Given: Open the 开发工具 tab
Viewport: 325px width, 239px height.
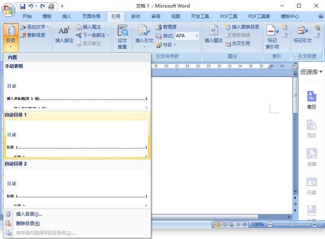Looking at the screenshot, I should pos(200,17).
